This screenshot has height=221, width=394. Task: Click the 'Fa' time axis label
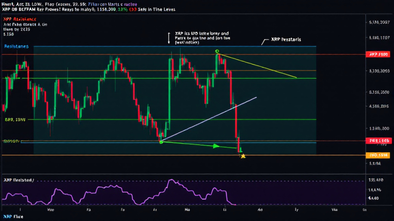tap(88, 210)
